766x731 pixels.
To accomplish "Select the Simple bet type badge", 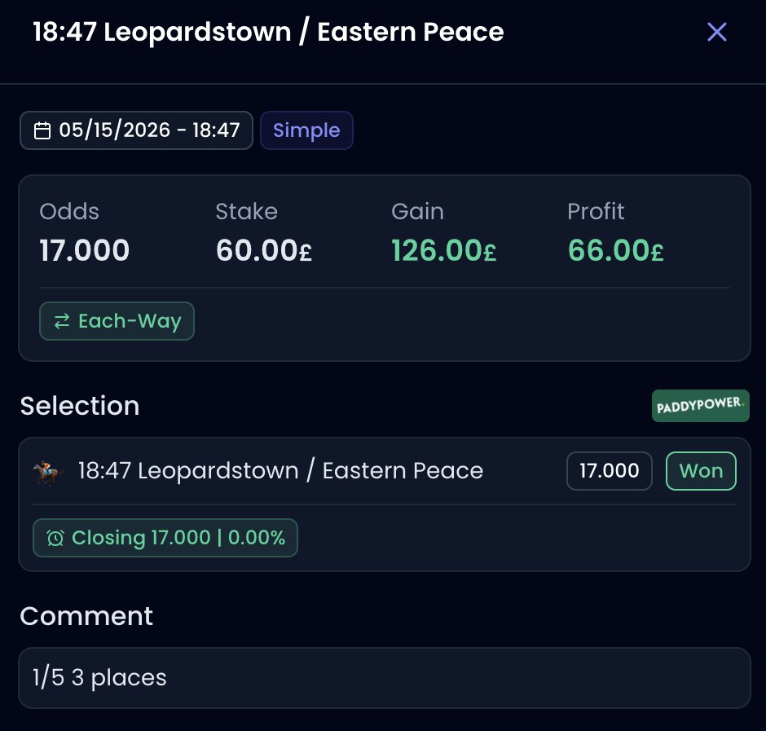I will [x=306, y=130].
